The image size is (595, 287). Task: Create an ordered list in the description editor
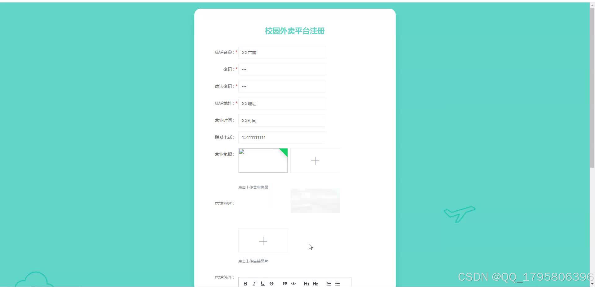pos(328,283)
